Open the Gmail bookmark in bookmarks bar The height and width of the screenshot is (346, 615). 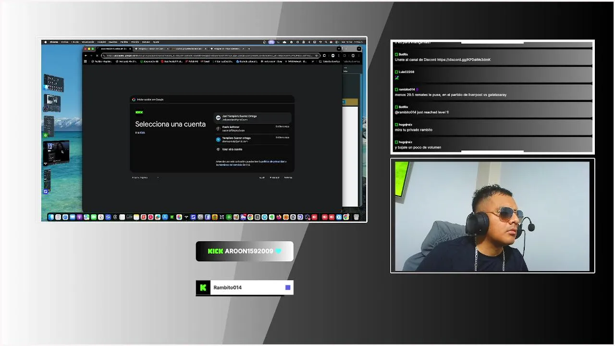(x=204, y=62)
